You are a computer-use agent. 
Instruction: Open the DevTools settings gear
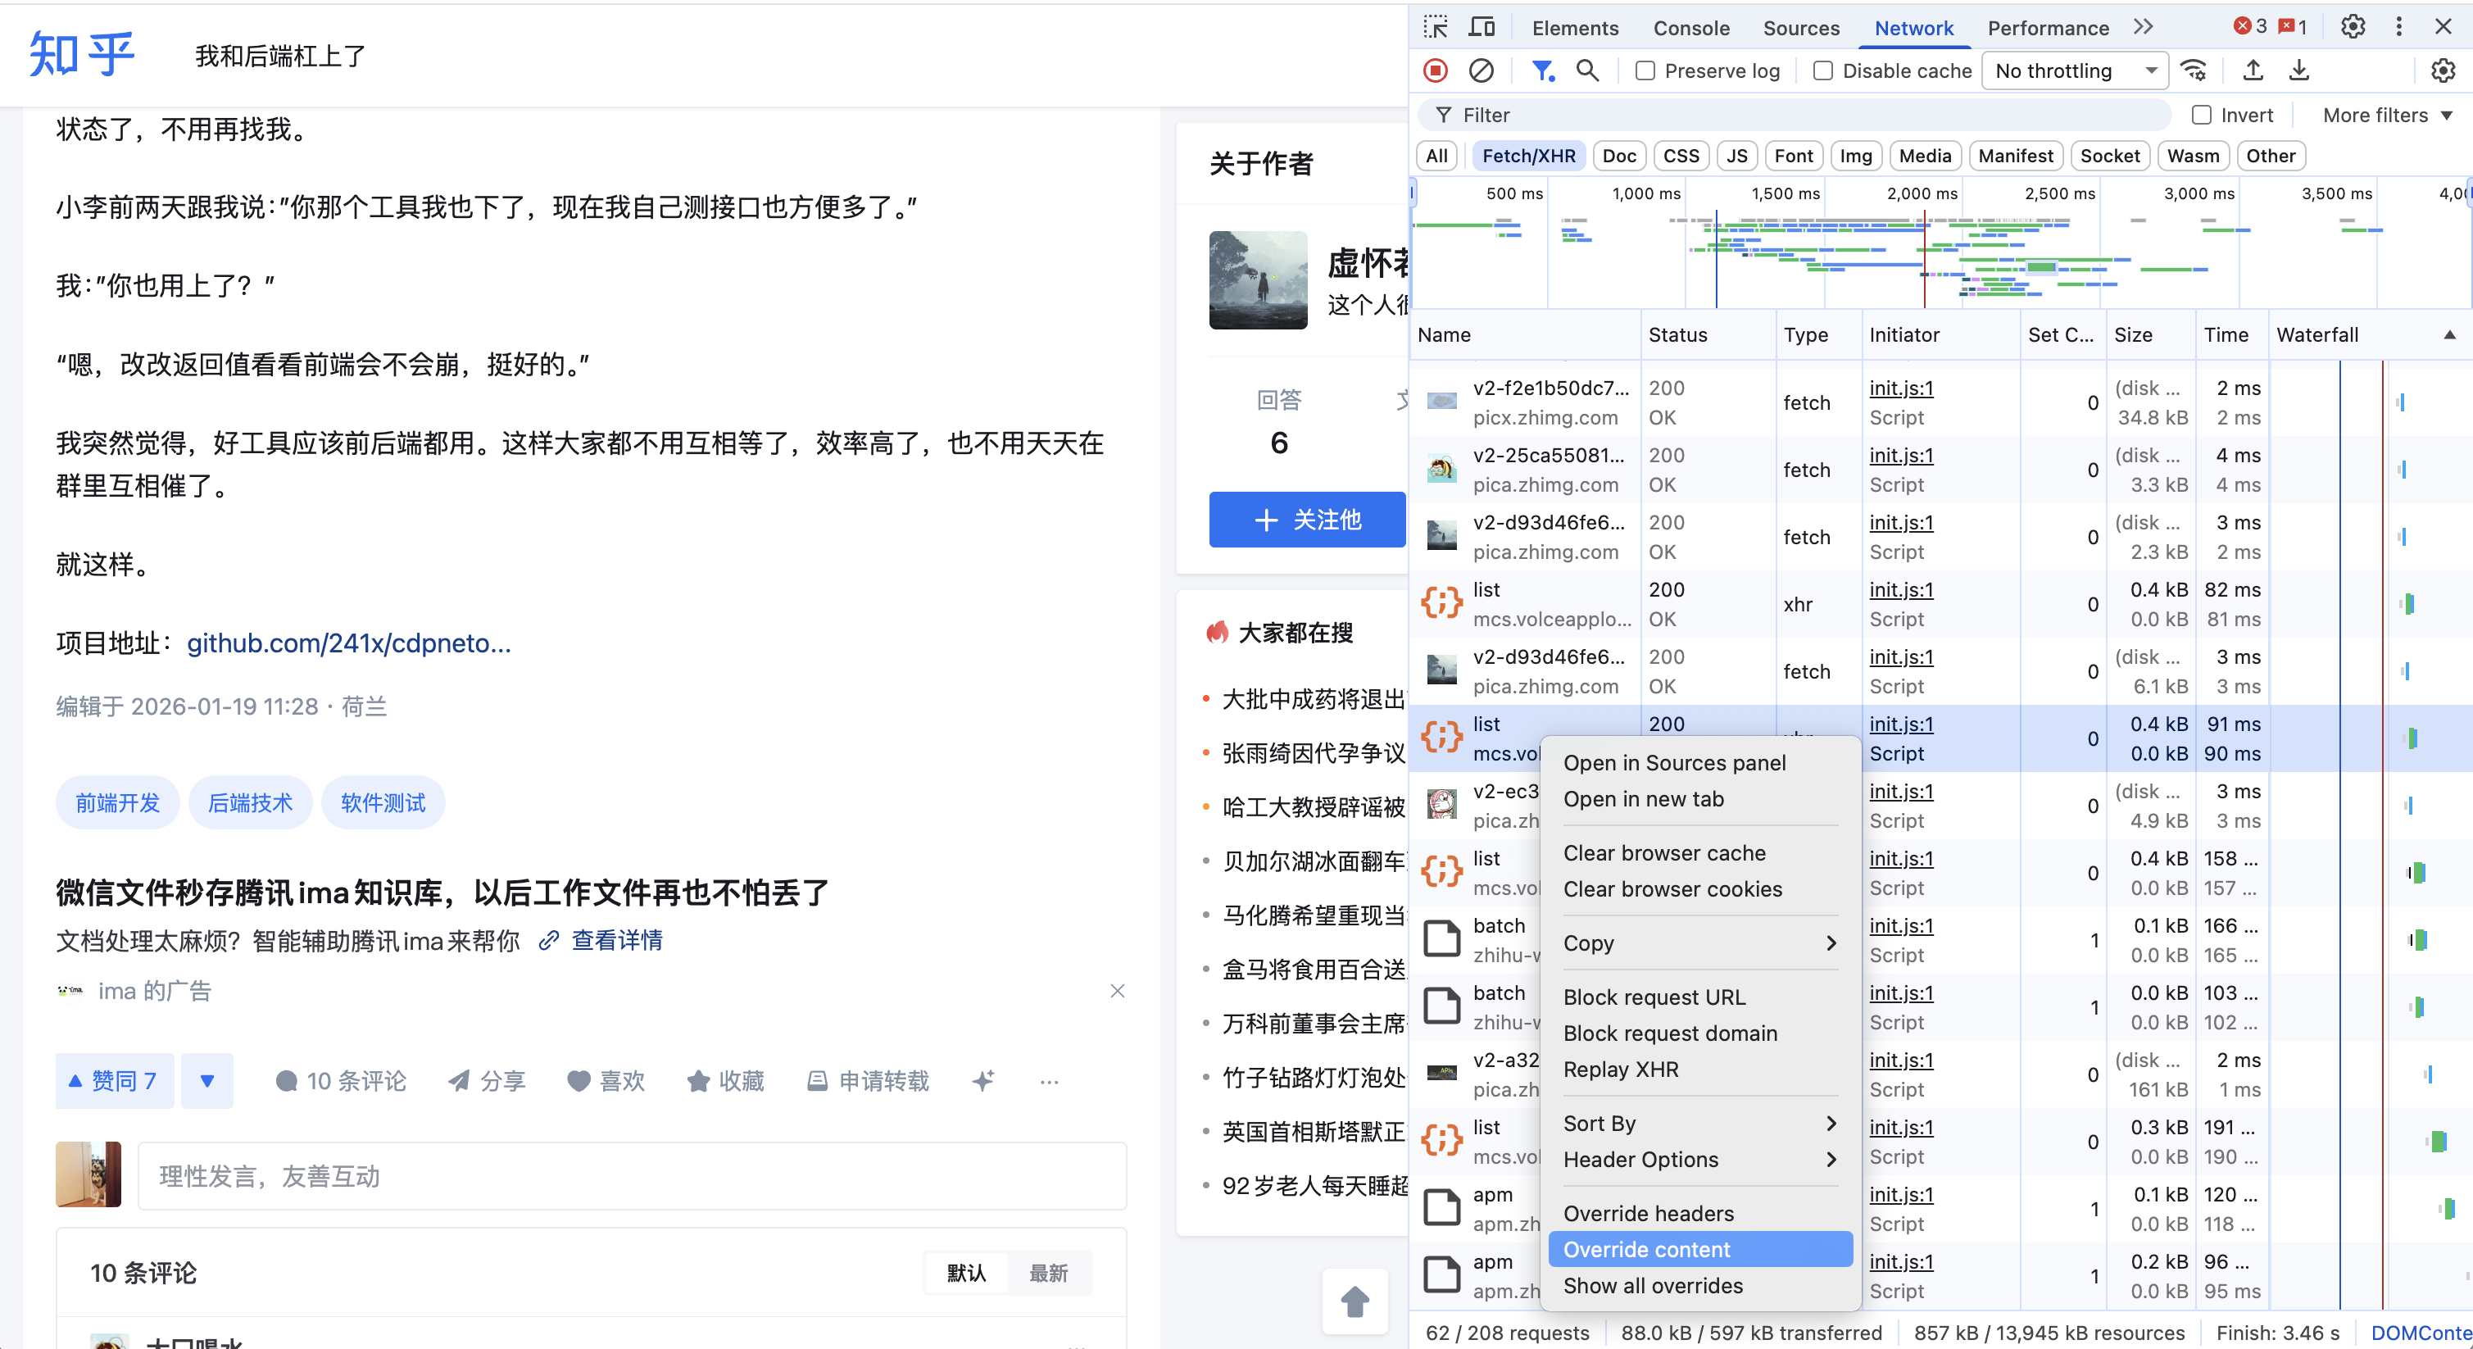2353,27
